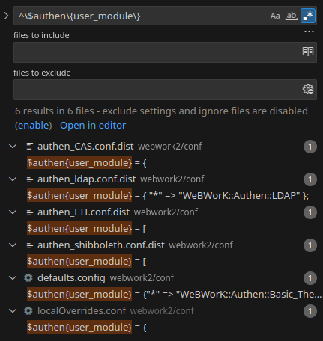
Task: Collapse defaults.config results
Action: tap(13, 278)
